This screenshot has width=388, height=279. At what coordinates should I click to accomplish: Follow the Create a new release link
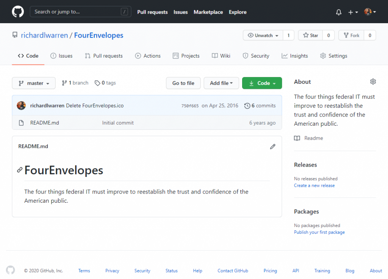[314, 186]
